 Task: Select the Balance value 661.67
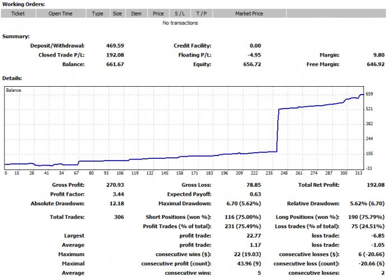pos(115,64)
